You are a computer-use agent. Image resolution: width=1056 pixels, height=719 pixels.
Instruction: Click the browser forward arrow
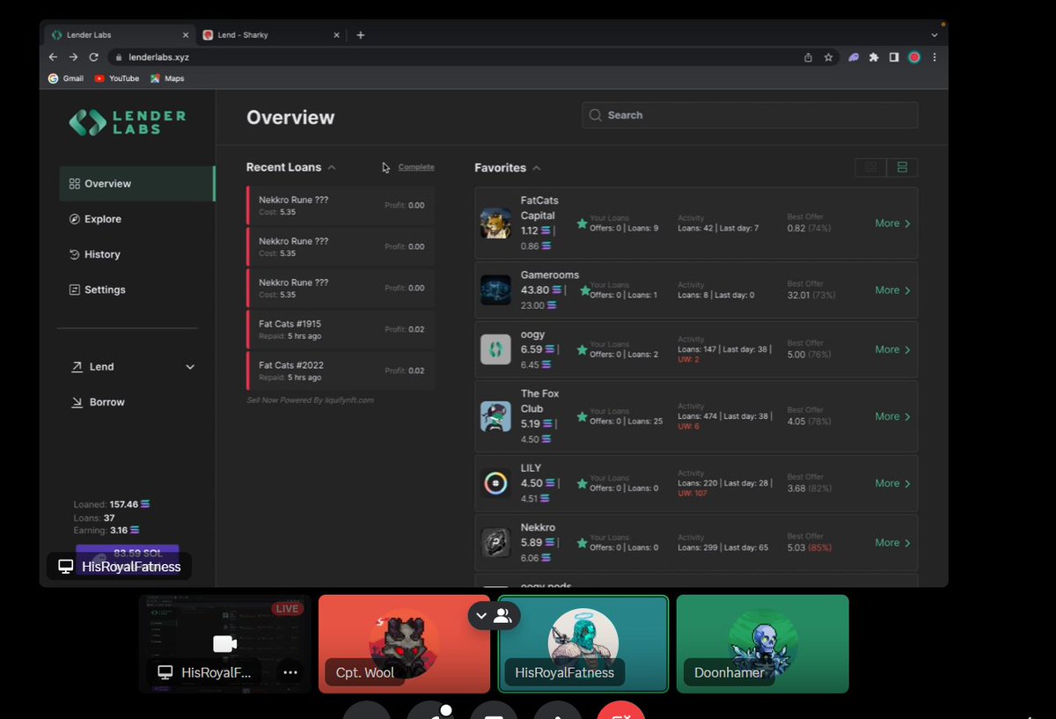(73, 57)
